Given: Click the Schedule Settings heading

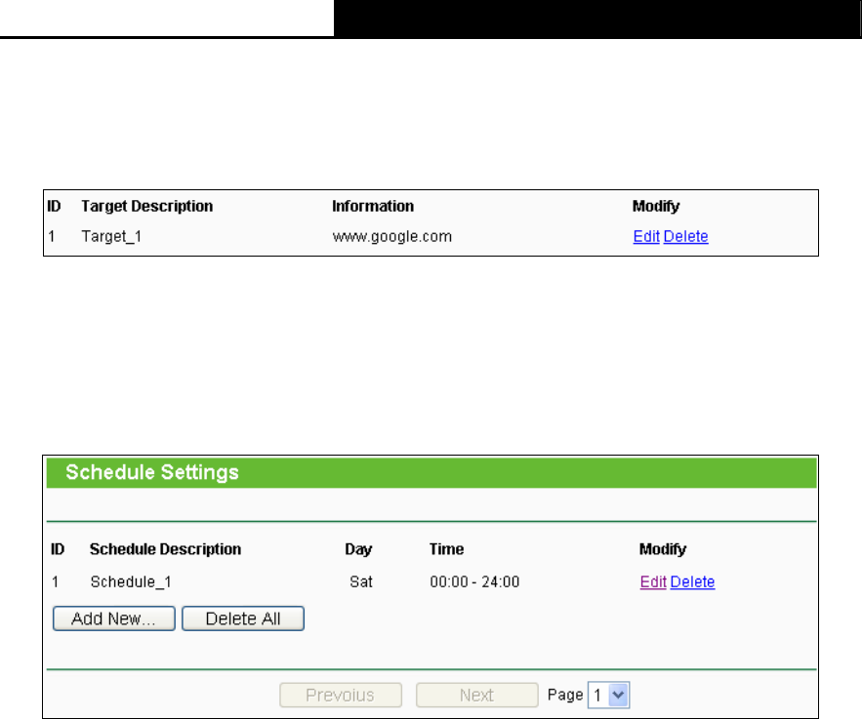Looking at the screenshot, I should (x=152, y=472).
